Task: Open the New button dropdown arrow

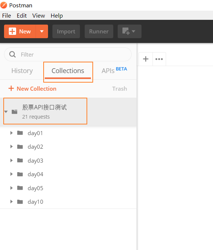Action: [42, 32]
